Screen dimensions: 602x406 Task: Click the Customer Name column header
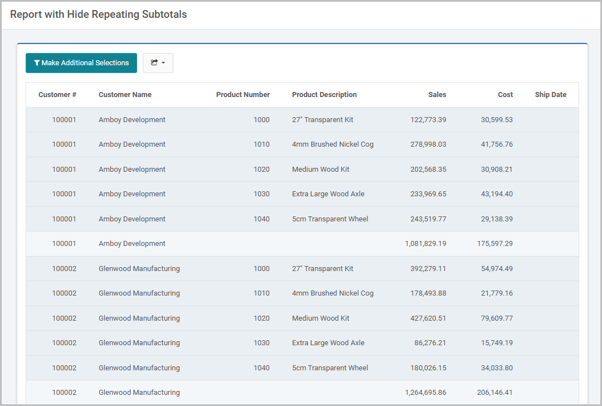pos(125,94)
